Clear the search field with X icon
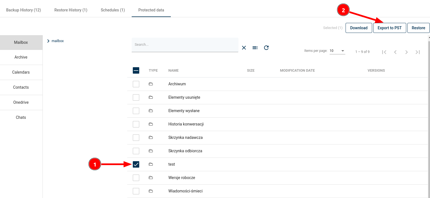430x198 pixels. pos(244,48)
